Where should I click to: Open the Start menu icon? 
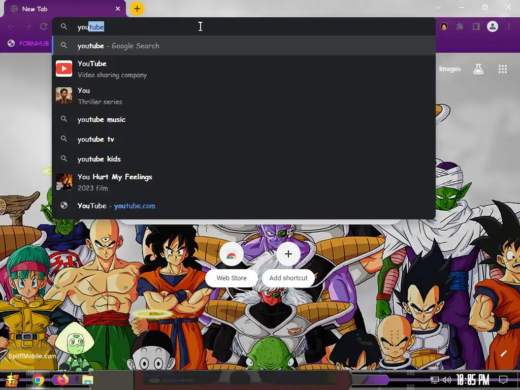click(12, 380)
